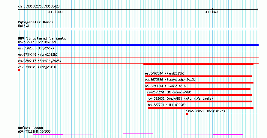Select red bar under nsv3393214 label
The height and width of the screenshot is (138, 267).
(198, 89)
